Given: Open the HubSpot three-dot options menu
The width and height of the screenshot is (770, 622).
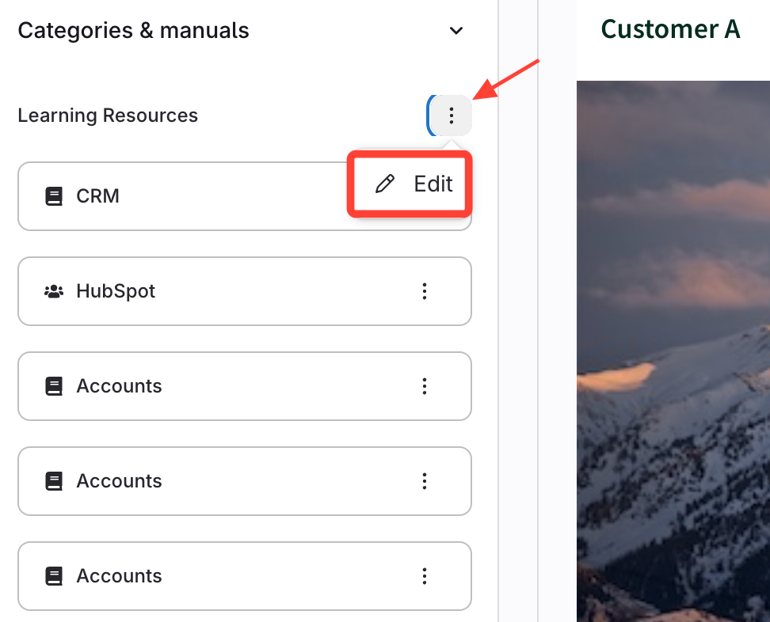Looking at the screenshot, I should (x=425, y=291).
